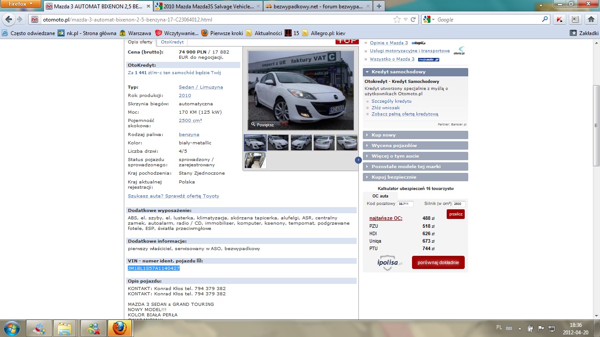600x337 pixels.
Task: Select the first car thumbnail, front view with building
Action: (x=255, y=143)
